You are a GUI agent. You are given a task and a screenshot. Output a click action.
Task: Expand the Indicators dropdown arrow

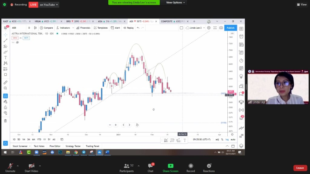click(x=73, y=28)
